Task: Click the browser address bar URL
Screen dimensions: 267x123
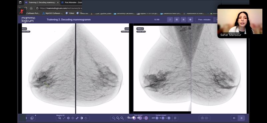Action: [x=61, y=8]
